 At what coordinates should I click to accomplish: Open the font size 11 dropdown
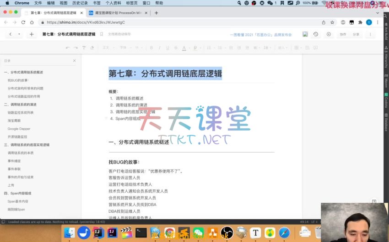tap(139, 47)
